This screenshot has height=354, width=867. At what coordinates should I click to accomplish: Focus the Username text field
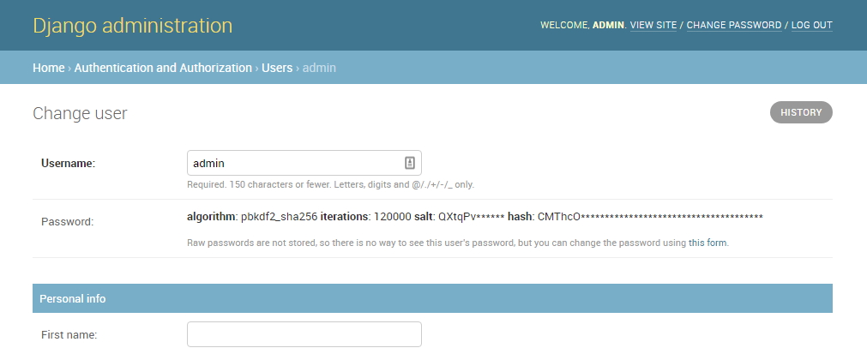pos(292,163)
